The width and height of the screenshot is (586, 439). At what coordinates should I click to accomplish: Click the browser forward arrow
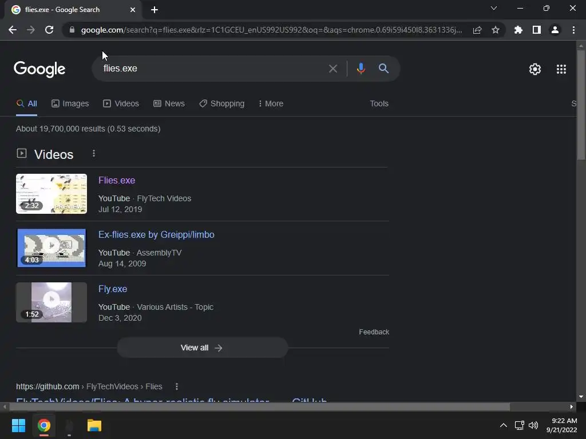coord(31,30)
